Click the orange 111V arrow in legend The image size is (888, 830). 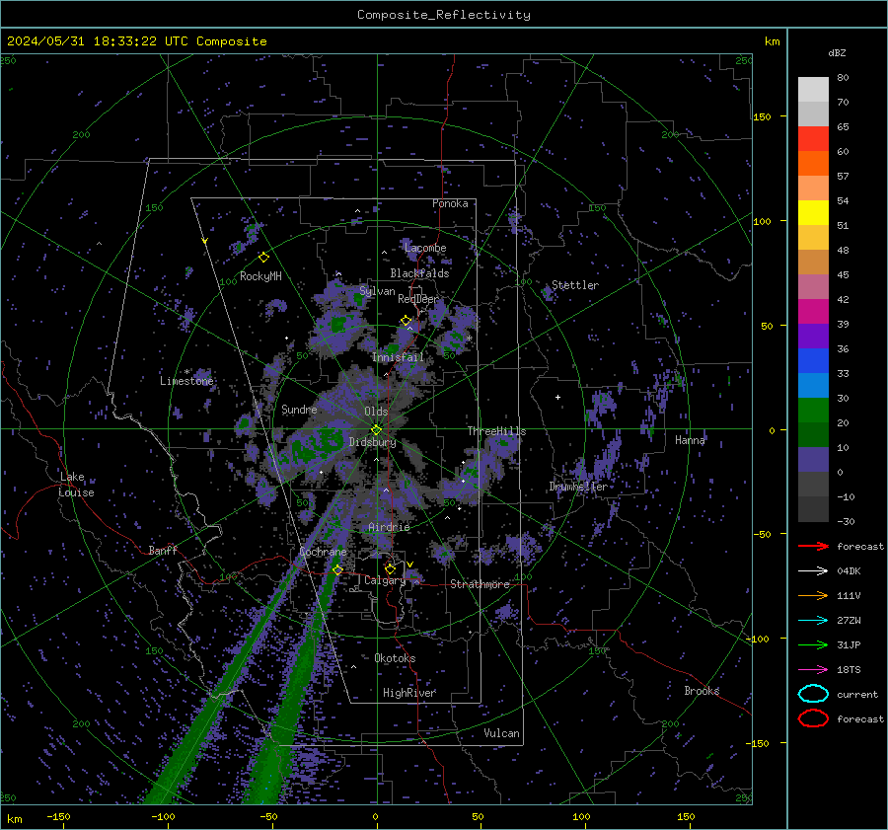pos(813,595)
